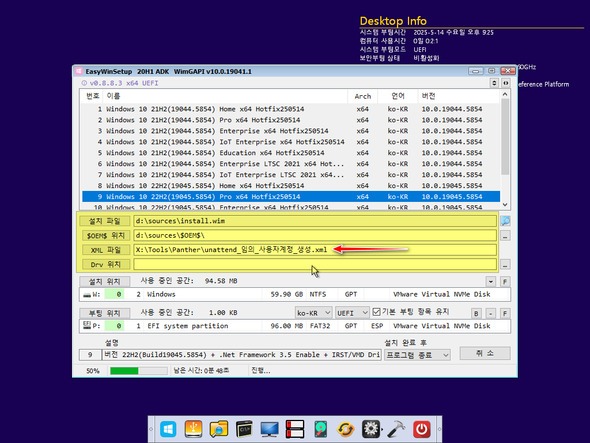The image size is (590, 443).
Task: Open the gear settings dock icon
Action: 370,429
